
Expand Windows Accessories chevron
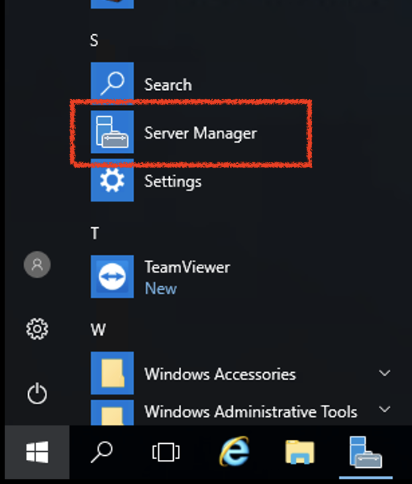[x=384, y=373]
